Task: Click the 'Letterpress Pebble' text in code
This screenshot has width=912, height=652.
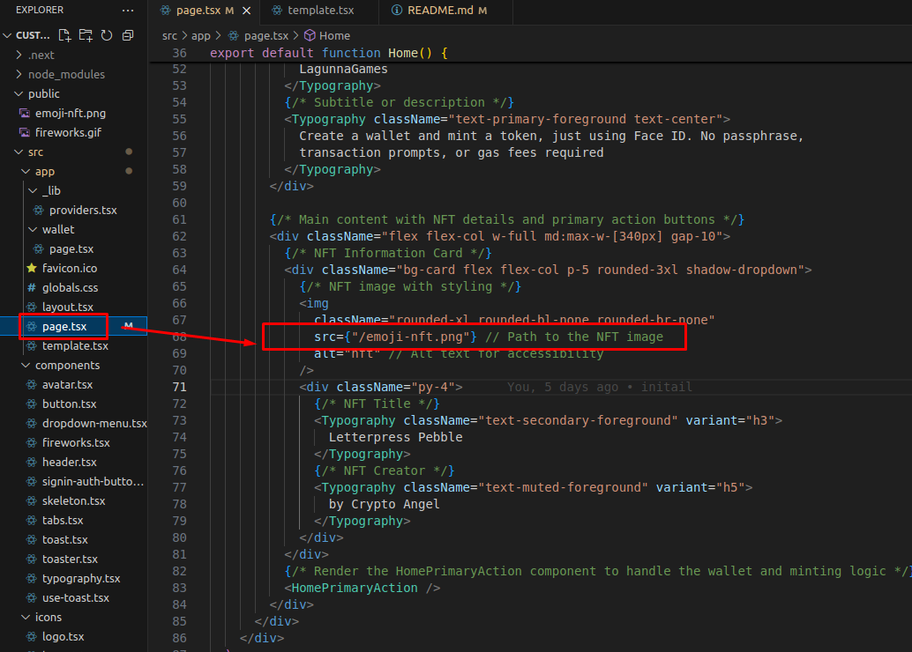Action: (395, 437)
